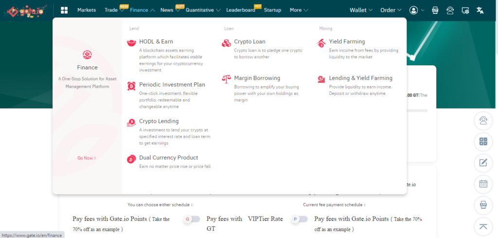
Task: Click 'Earn no matter price rise or price fall'
Action: (x=175, y=166)
